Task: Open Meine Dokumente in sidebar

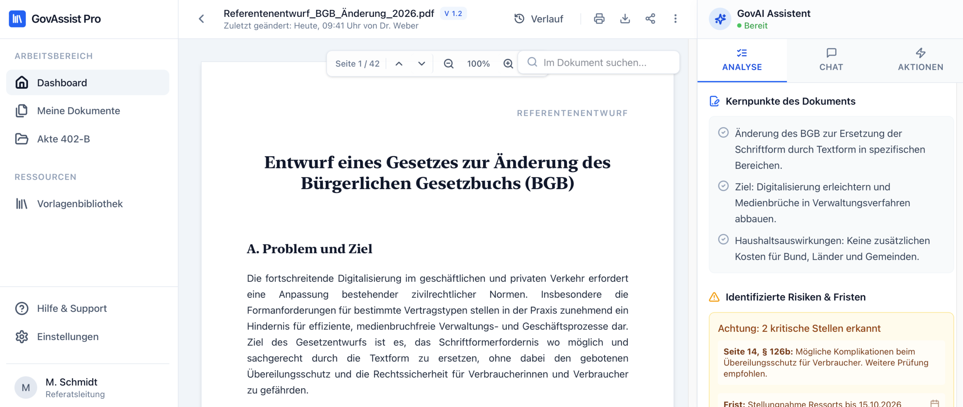Action: pos(78,111)
